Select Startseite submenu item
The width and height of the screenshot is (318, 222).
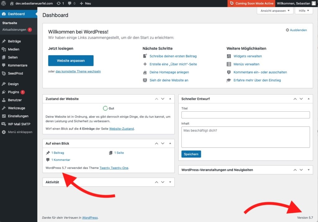click(x=10, y=23)
